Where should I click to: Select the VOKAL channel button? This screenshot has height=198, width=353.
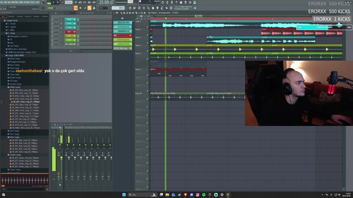(71, 20)
